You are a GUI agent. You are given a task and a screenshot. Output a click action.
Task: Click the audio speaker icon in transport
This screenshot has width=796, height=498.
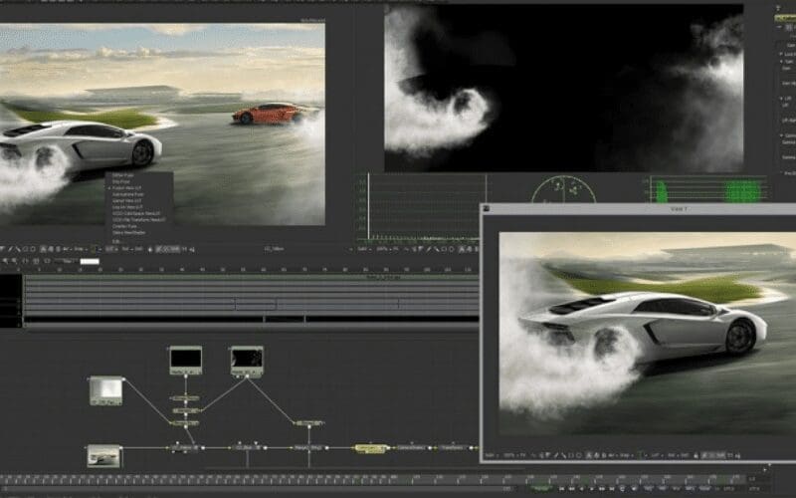pyautogui.click(x=634, y=488)
